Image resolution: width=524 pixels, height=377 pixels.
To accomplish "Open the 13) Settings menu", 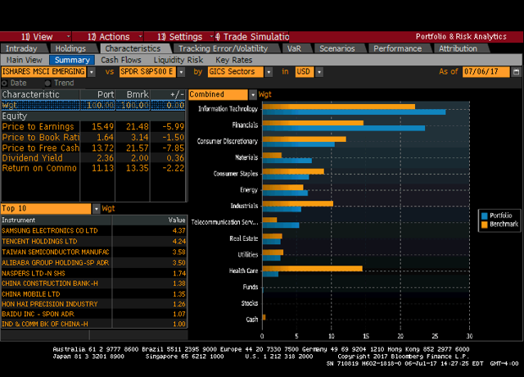I will click(x=179, y=37).
